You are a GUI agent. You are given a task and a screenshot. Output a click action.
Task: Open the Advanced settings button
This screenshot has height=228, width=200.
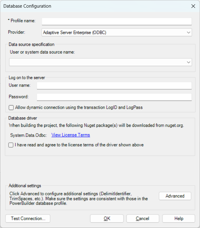point(175,196)
